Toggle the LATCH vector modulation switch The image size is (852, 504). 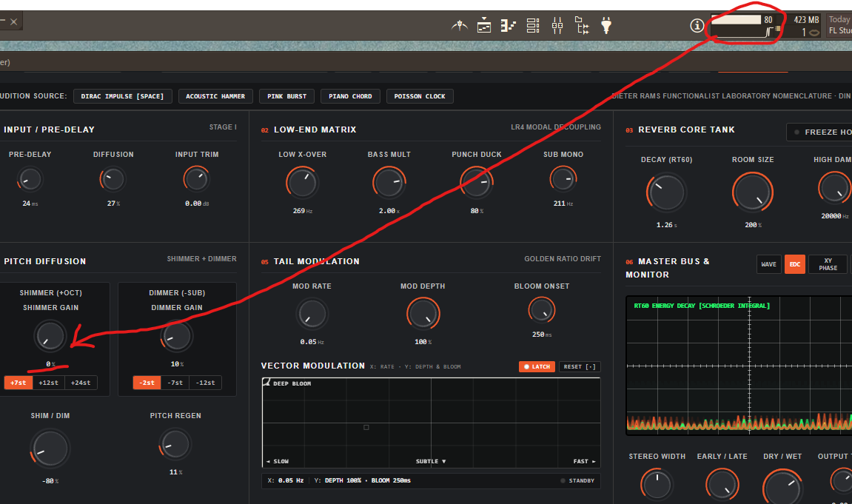point(537,366)
